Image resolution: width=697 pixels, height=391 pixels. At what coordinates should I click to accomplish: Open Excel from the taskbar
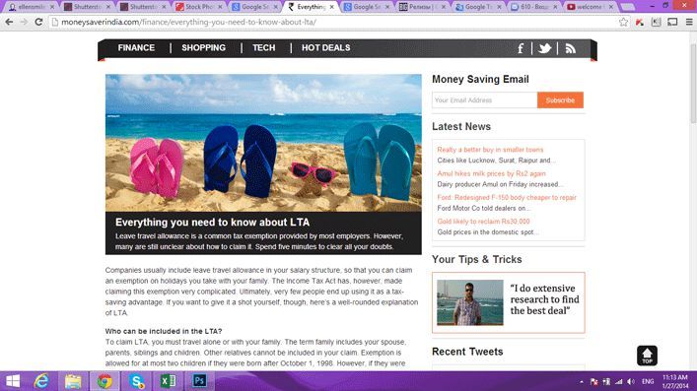coord(168,381)
